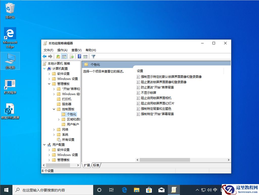The image size is (259, 195).
Task: Click the forward navigation arrow in toolbar
Action: (50, 56)
